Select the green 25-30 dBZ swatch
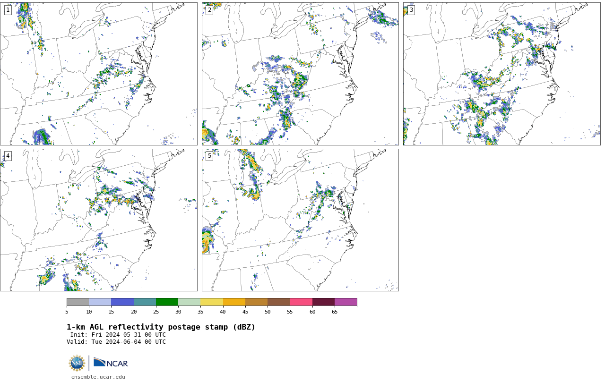The height and width of the screenshot is (382, 605). pos(167,302)
